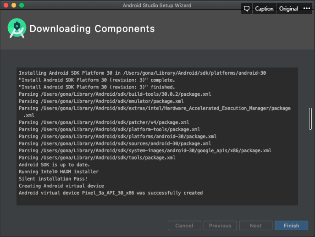
Task: Click the build-tools/30.0.2/package.xml parsing line
Action: [x=115, y=94]
